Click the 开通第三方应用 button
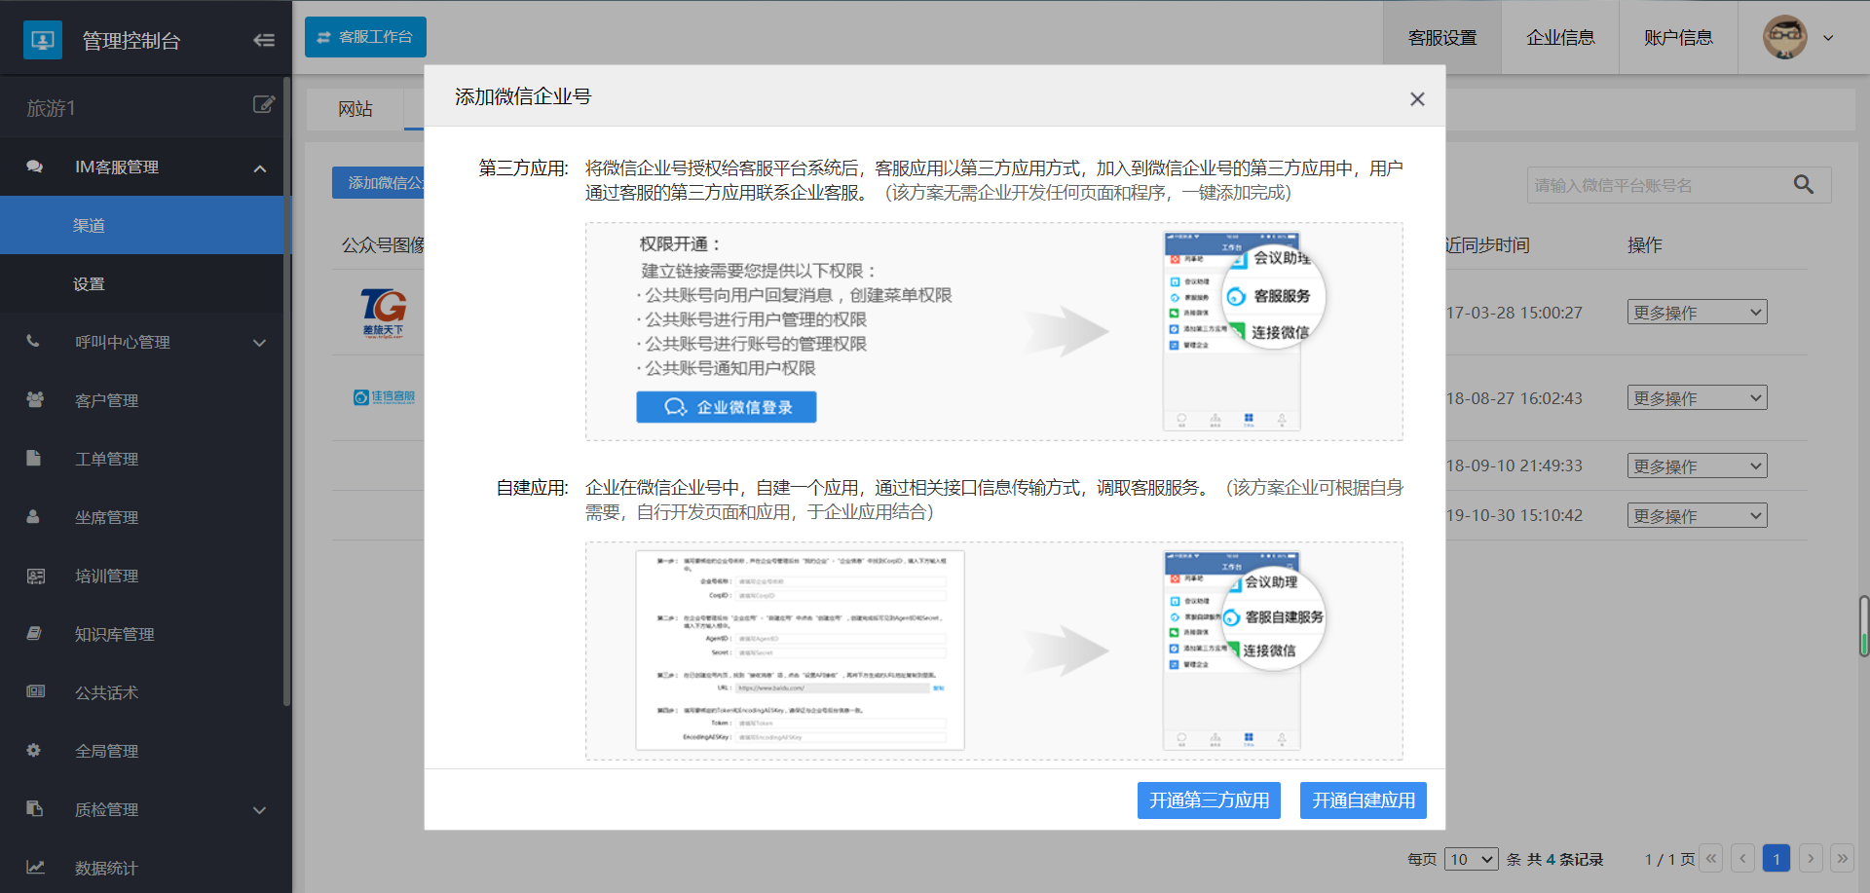 point(1208,800)
